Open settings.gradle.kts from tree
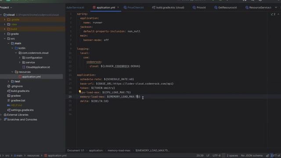Image resolution: width=281 pixels, height=158 pixels. [22, 110]
